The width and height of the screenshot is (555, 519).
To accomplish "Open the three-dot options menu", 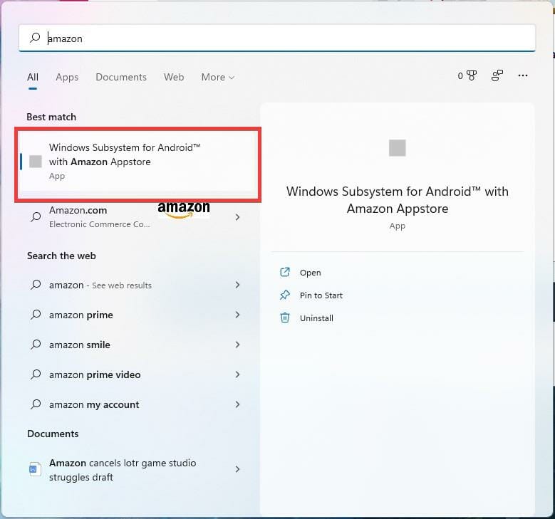I will click(523, 75).
